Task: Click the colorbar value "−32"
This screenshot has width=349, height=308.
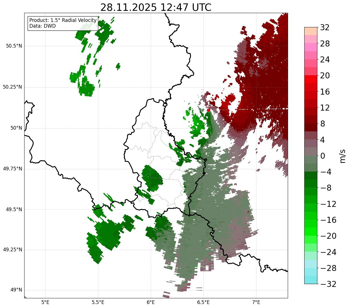Action: (328, 284)
